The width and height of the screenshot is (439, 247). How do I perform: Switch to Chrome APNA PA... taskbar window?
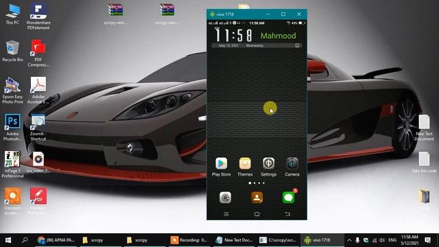click(56, 240)
